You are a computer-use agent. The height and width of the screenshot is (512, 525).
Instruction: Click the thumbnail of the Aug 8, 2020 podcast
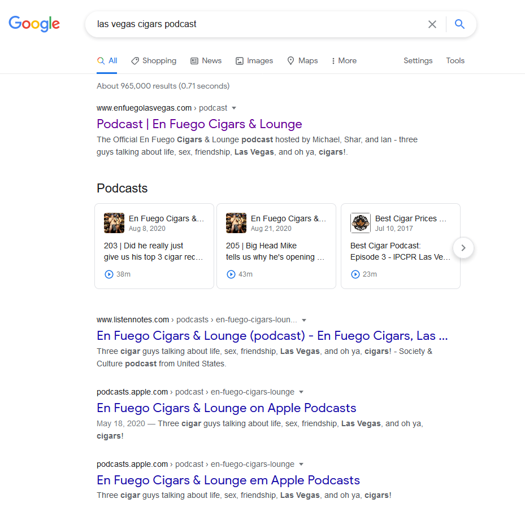[114, 223]
